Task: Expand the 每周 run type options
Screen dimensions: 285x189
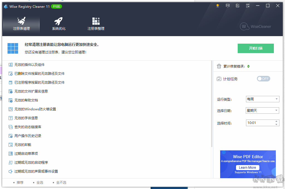Action: click(276, 99)
